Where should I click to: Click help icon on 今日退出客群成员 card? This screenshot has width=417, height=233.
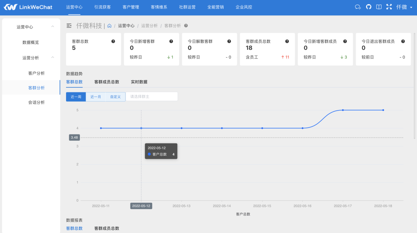(x=403, y=41)
